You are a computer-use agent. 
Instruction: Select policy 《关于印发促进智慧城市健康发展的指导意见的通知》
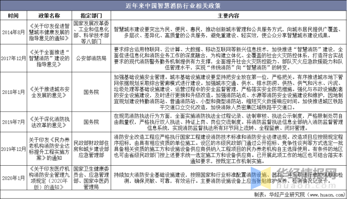point(49,32)
